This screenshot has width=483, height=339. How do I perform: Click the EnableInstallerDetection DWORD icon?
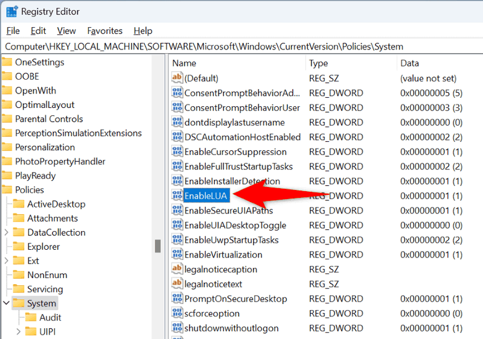tap(177, 181)
